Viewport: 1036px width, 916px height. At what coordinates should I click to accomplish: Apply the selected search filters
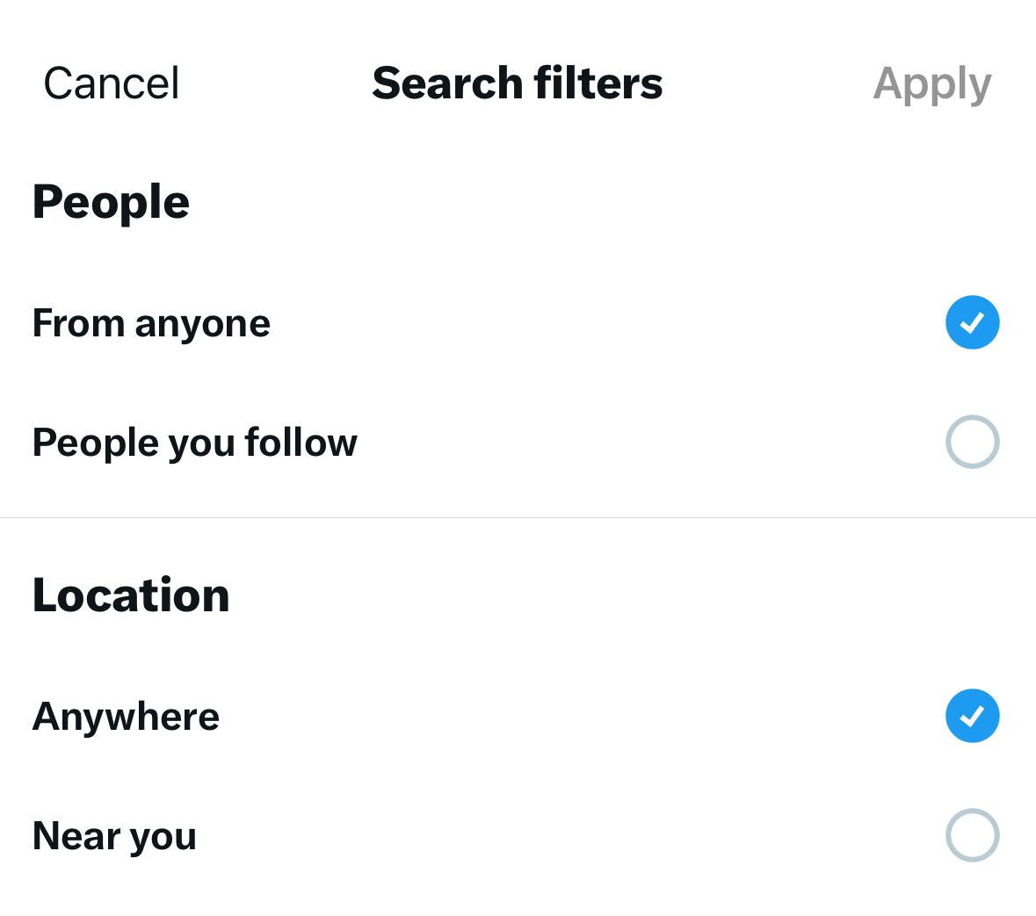pyautogui.click(x=931, y=82)
